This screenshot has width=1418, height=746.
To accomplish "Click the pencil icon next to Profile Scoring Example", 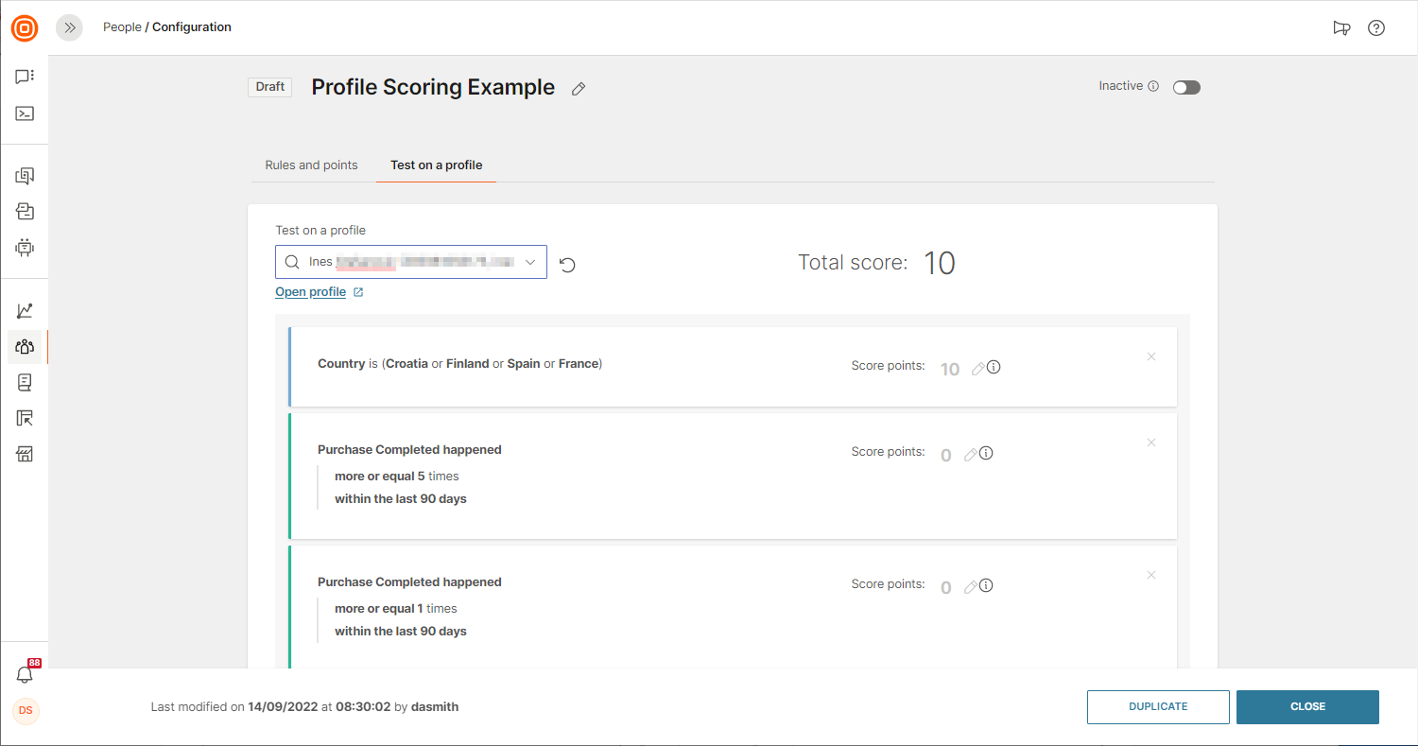I will [x=579, y=89].
